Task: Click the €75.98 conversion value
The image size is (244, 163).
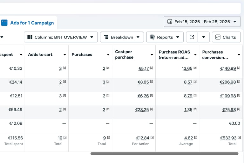Action: (x=229, y=110)
